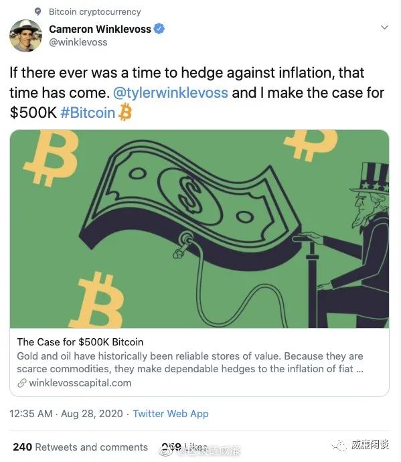The image size is (401, 462).
Task: Open the Bitcoin cryptocurrency topic
Action: click(x=95, y=12)
